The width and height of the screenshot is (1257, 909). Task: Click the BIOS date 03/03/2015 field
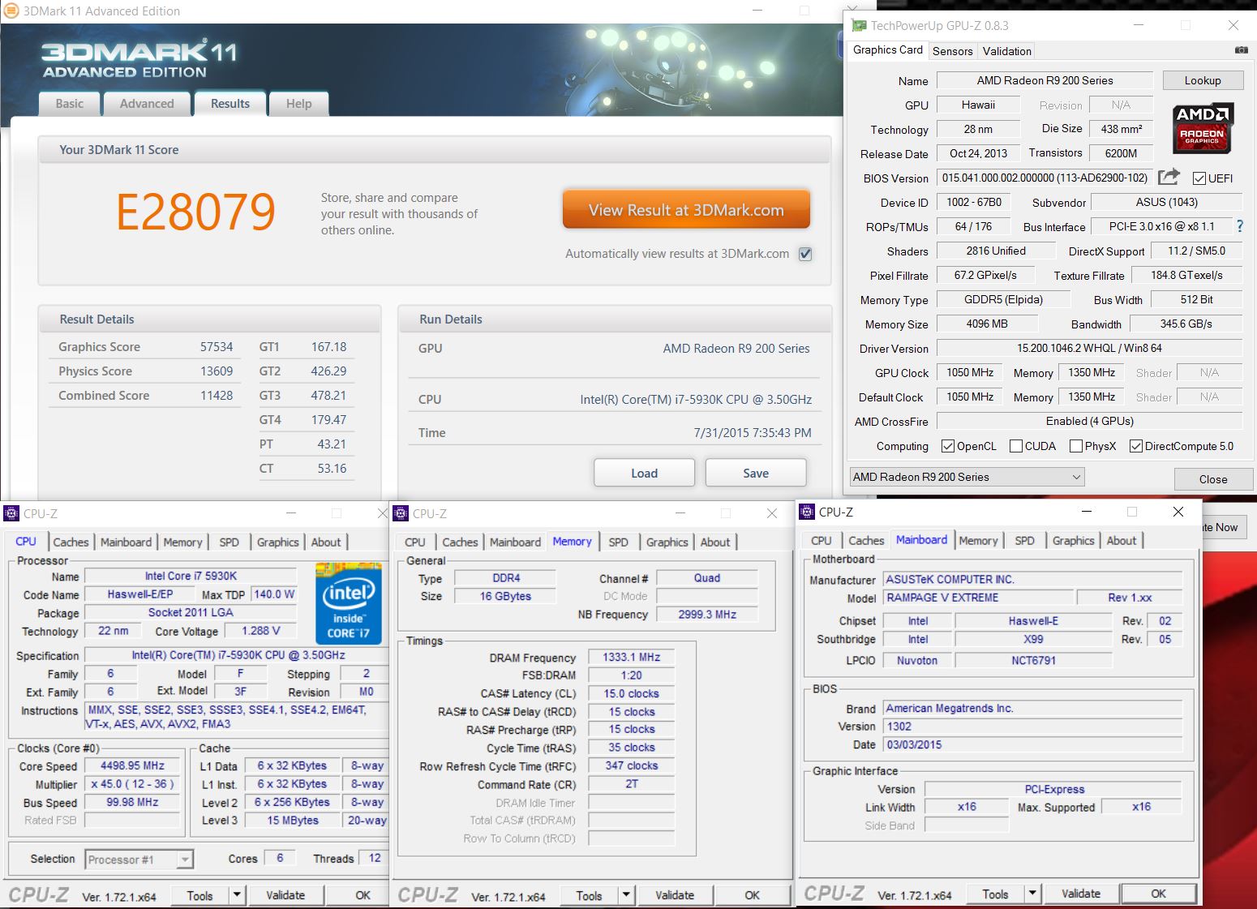click(x=1033, y=744)
